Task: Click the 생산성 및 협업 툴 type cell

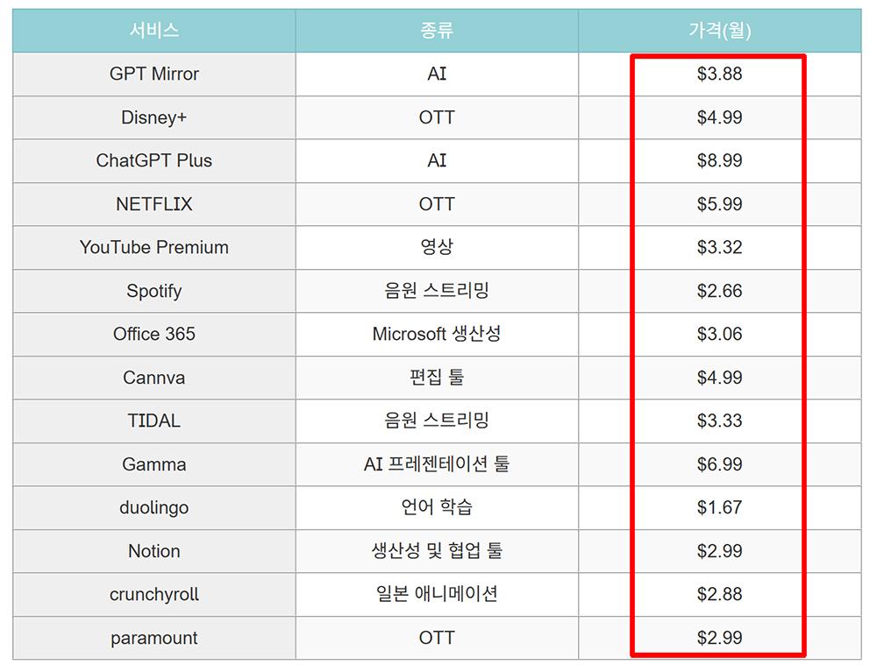Action: [x=437, y=551]
